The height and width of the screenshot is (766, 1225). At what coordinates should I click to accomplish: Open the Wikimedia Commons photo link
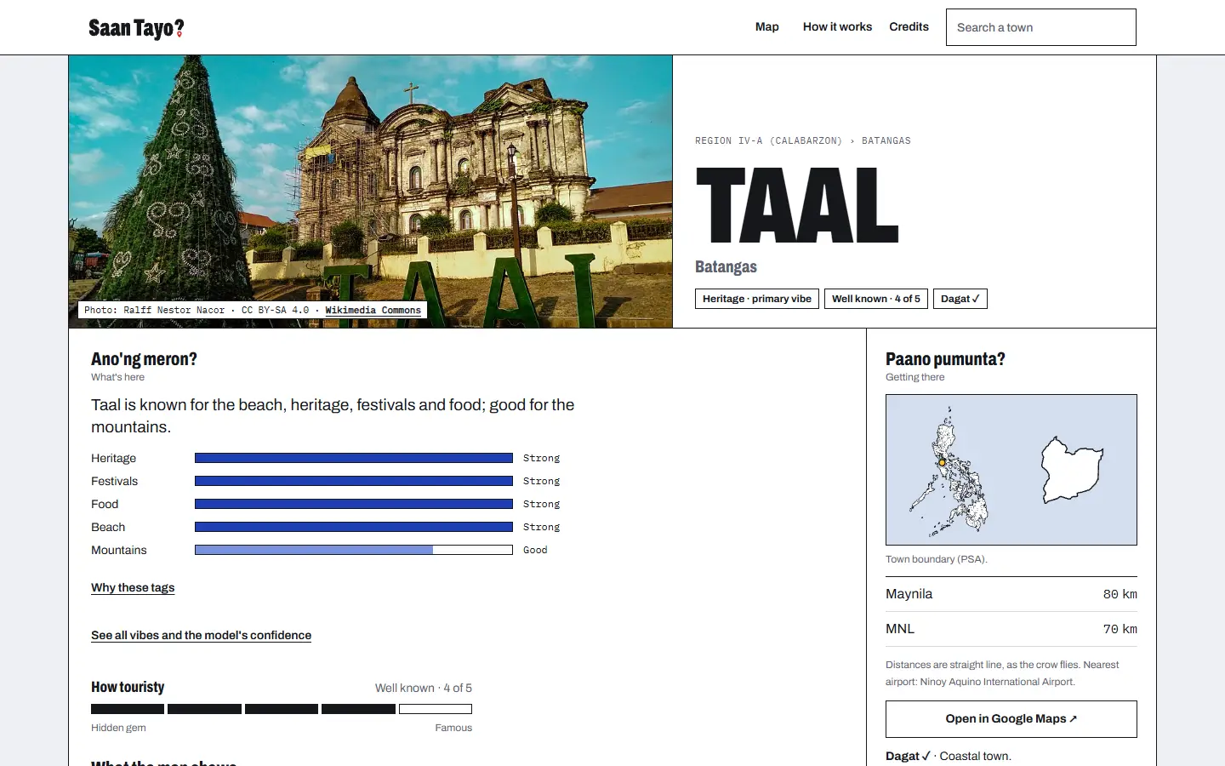pos(373,311)
